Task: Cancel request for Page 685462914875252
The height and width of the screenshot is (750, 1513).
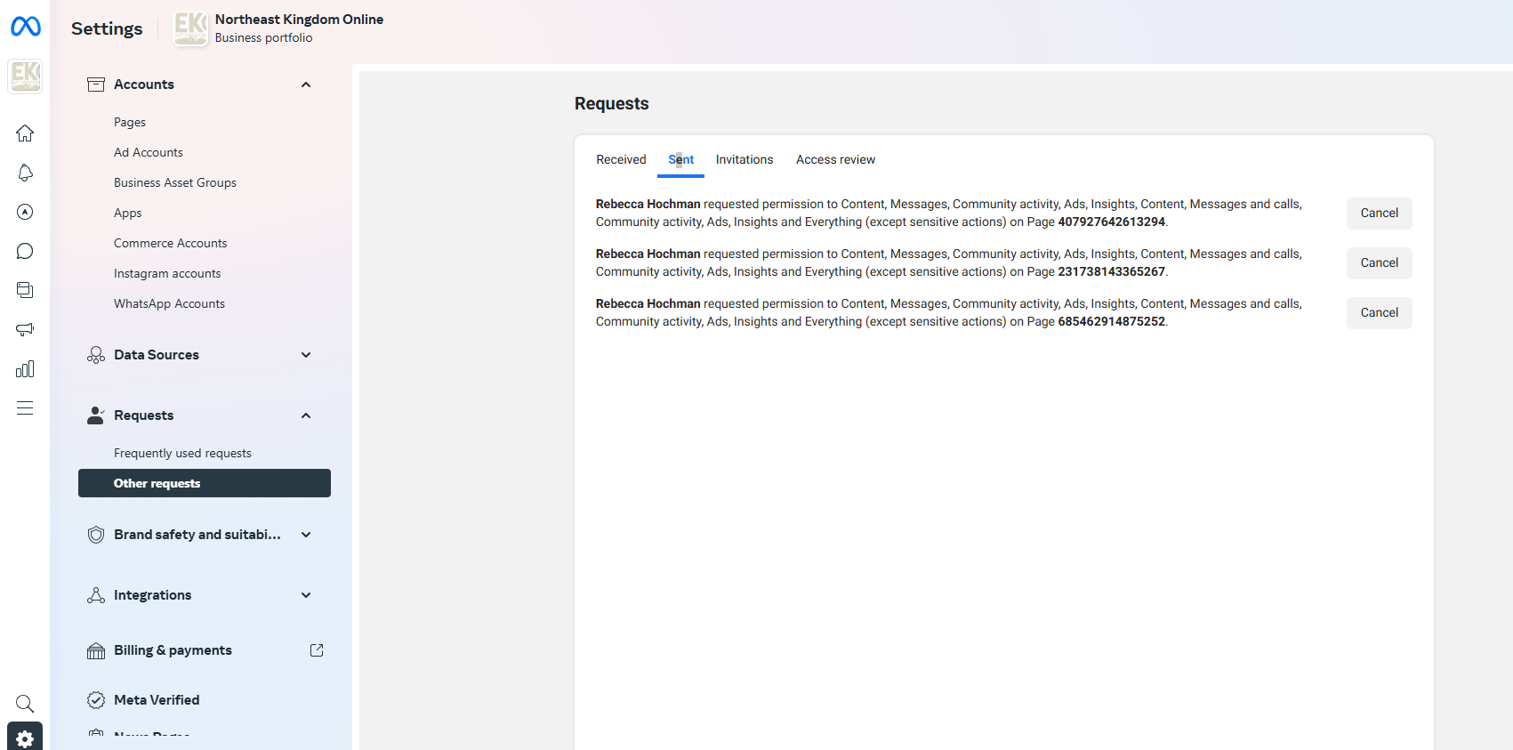Action: [1379, 313]
